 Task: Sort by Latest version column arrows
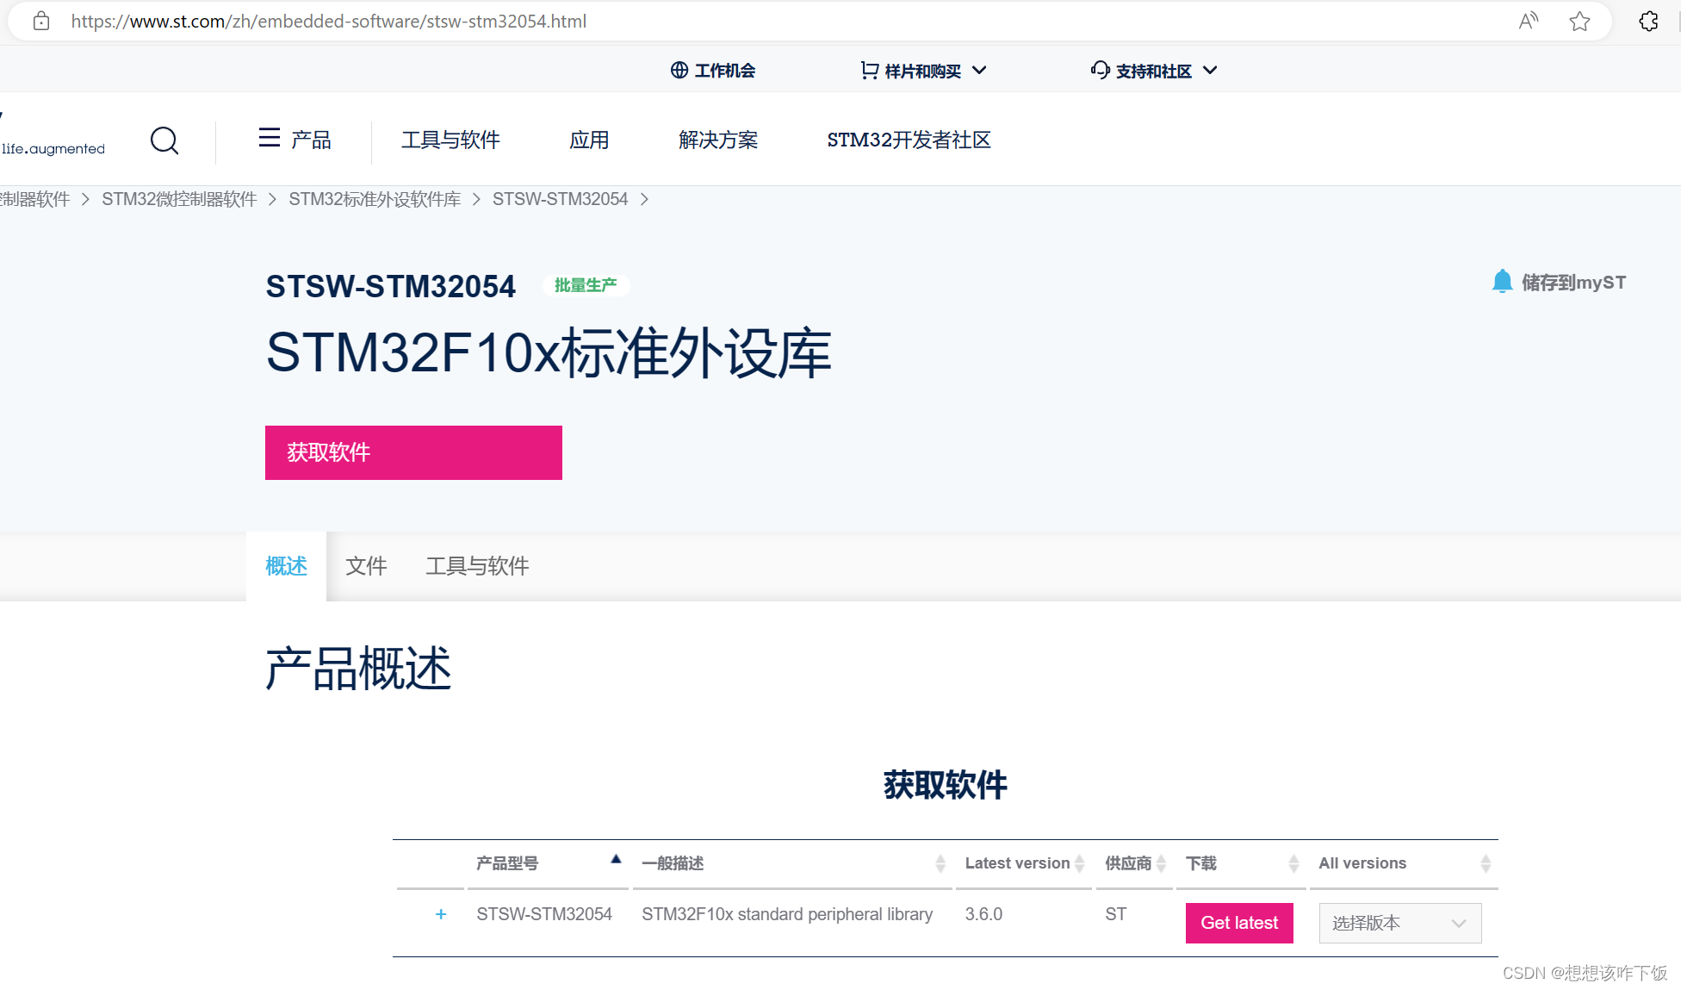(1079, 863)
